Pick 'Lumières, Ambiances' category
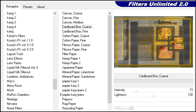This screenshot has width=196, height=112. tap(20, 77)
